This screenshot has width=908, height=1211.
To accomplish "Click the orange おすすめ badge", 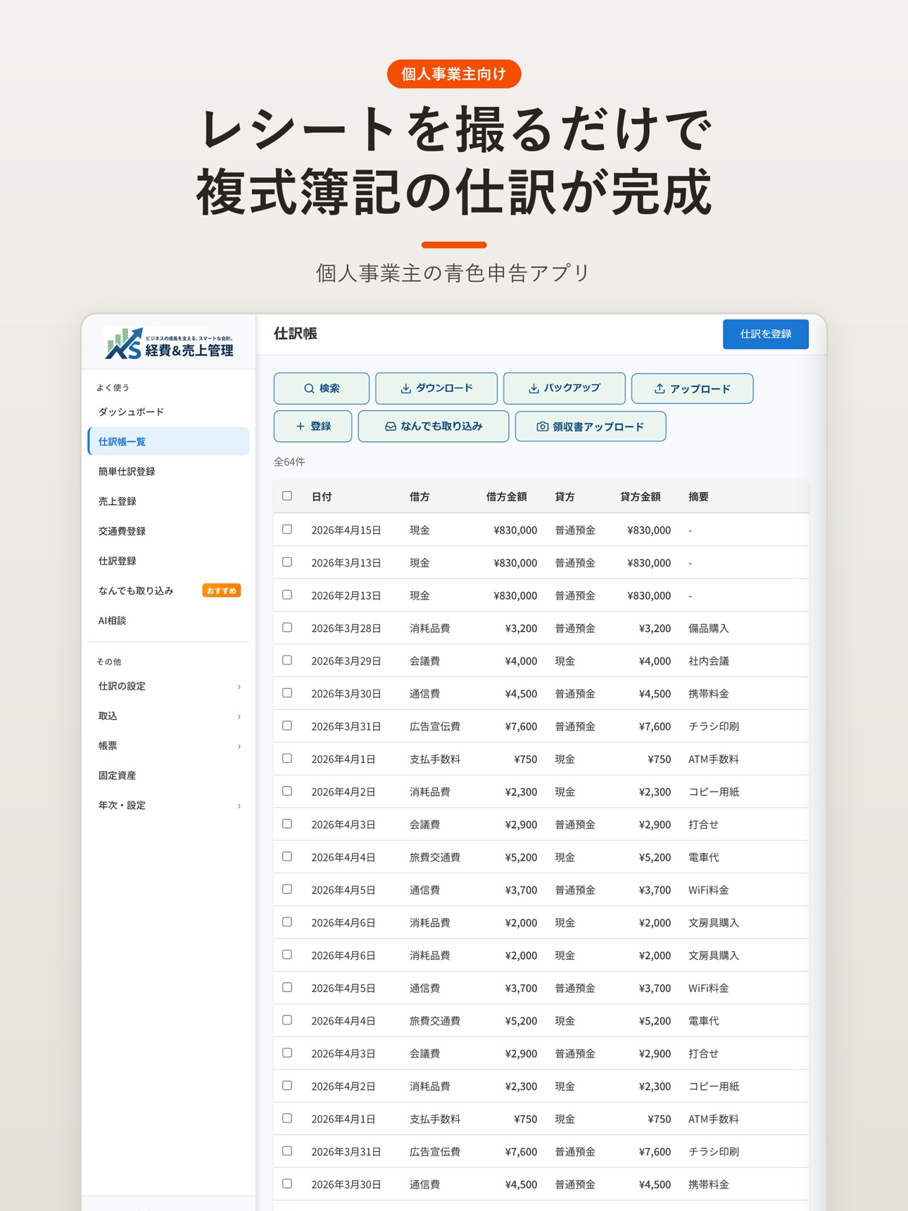I will (x=222, y=590).
